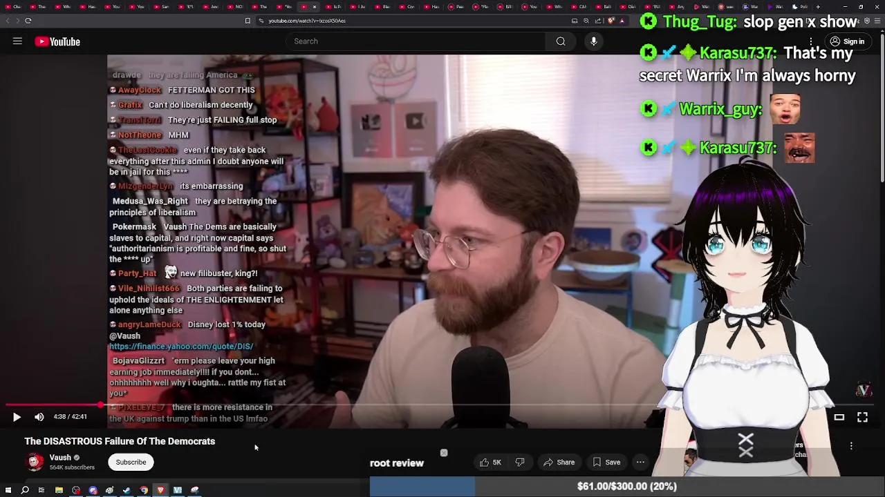Viewport: 885px width, 497px height.
Task: Bookmark this page in the browser toolbar
Action: tap(248, 21)
